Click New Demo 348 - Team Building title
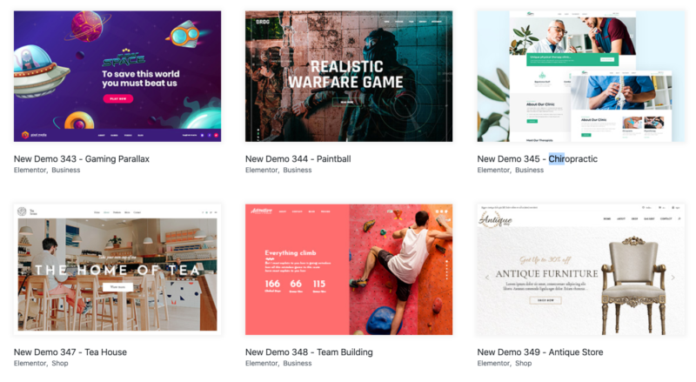Viewport: 696px width, 382px height. tap(309, 352)
